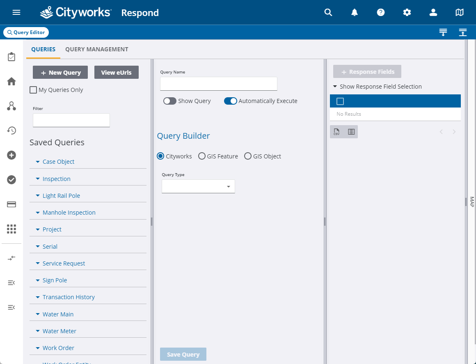Viewport: 476px width, 364px height.
Task: Expand the Service Request saved queries
Action: pyautogui.click(x=64, y=263)
